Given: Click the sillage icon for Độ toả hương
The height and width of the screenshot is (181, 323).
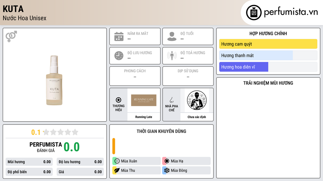Looking at the screenshot, I should [172, 56].
